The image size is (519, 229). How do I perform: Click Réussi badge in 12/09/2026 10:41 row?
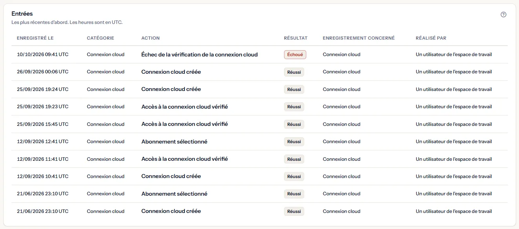point(294,176)
